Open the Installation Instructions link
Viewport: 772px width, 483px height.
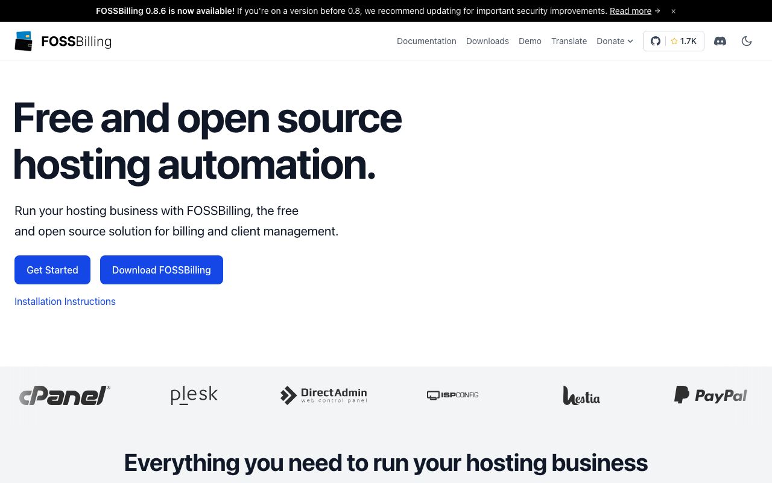pos(65,301)
